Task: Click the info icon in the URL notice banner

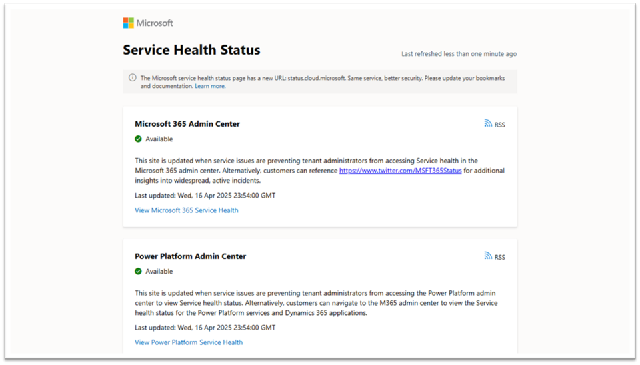Action: [132, 77]
